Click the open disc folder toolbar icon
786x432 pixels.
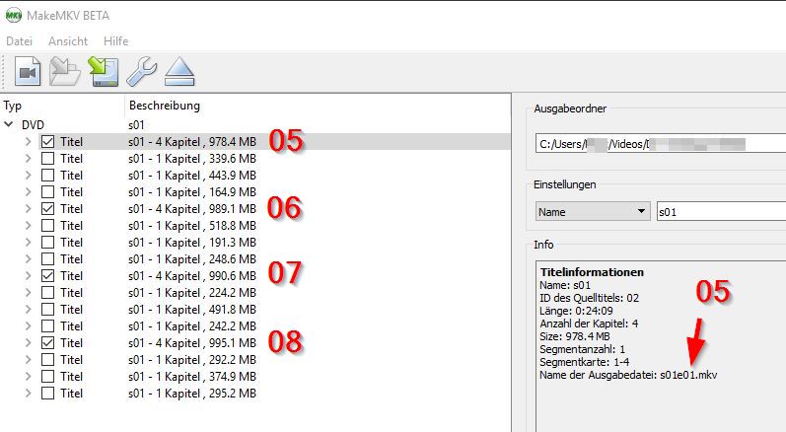pos(65,72)
